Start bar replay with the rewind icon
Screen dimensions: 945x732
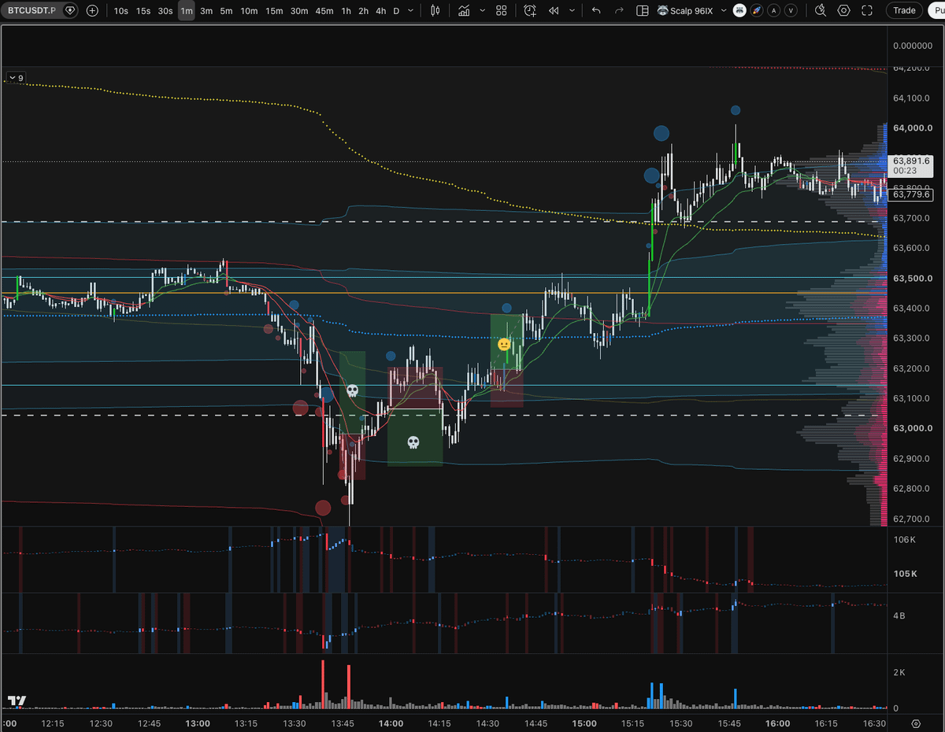click(x=554, y=10)
